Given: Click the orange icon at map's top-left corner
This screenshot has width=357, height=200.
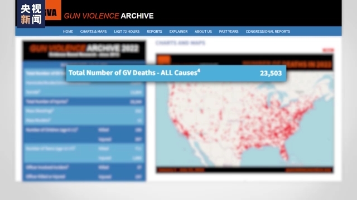Looking at the screenshot, I should pyautogui.click(x=164, y=59).
